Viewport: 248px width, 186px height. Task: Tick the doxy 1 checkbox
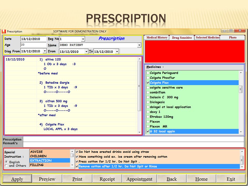pyautogui.click(x=148, y=112)
